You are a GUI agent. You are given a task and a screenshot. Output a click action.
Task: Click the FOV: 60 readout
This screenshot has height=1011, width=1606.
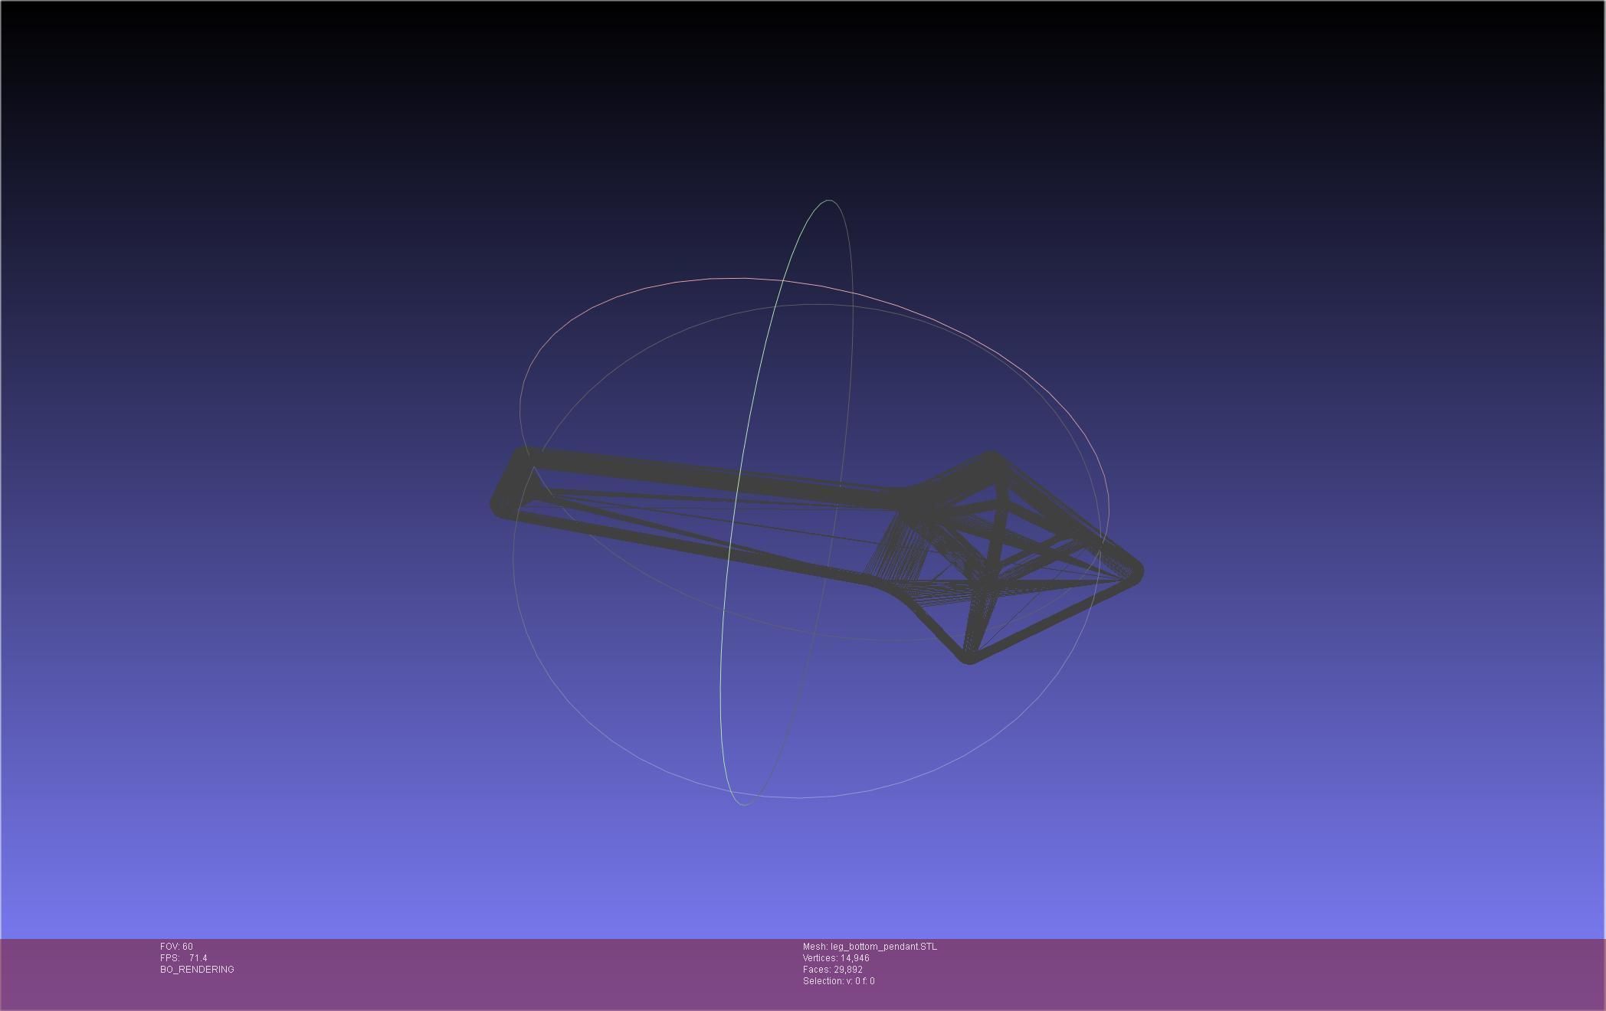click(x=176, y=947)
